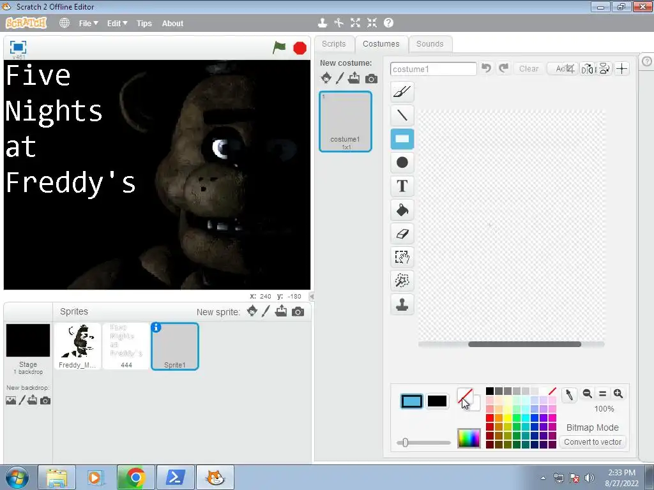Select the Select and duplicate stamp tool

pos(402,304)
